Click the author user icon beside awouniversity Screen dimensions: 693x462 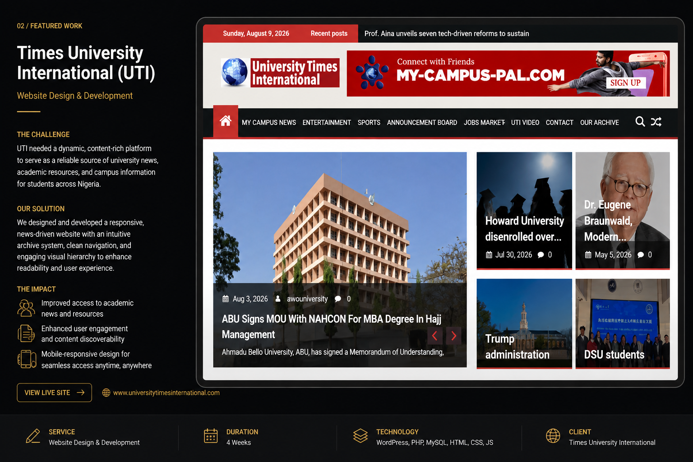(x=278, y=299)
